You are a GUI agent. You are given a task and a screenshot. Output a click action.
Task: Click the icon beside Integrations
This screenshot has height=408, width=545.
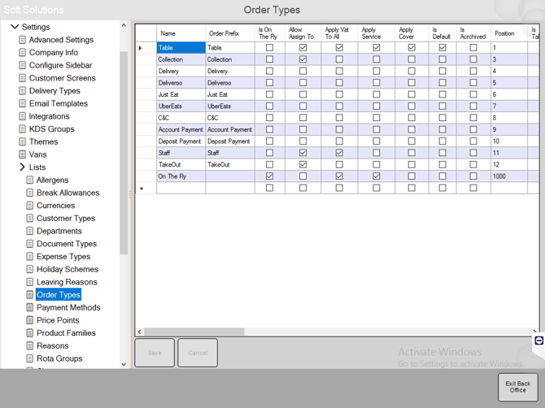click(22, 116)
